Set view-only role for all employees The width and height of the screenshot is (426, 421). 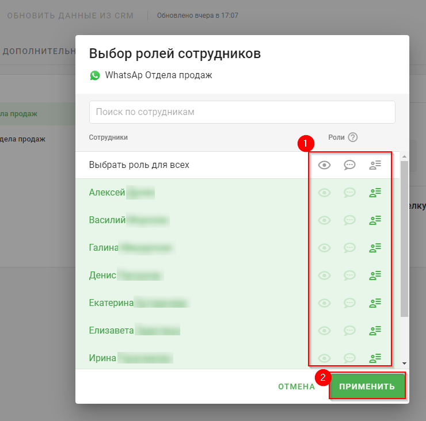tap(324, 165)
